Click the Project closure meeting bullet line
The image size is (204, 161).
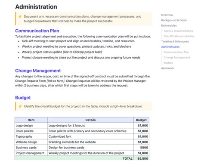click(x=81, y=58)
